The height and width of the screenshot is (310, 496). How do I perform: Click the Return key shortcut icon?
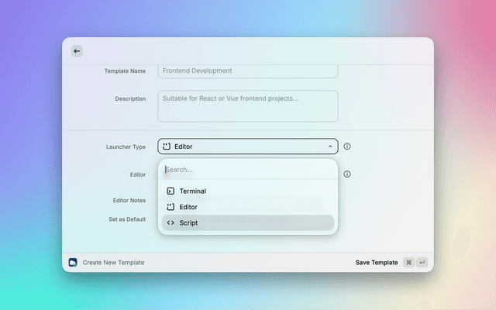click(422, 263)
